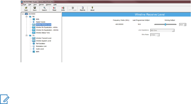This screenshot has height=104, width=191.
Task: Select the Rated Volume tree item
Action: point(40,22)
